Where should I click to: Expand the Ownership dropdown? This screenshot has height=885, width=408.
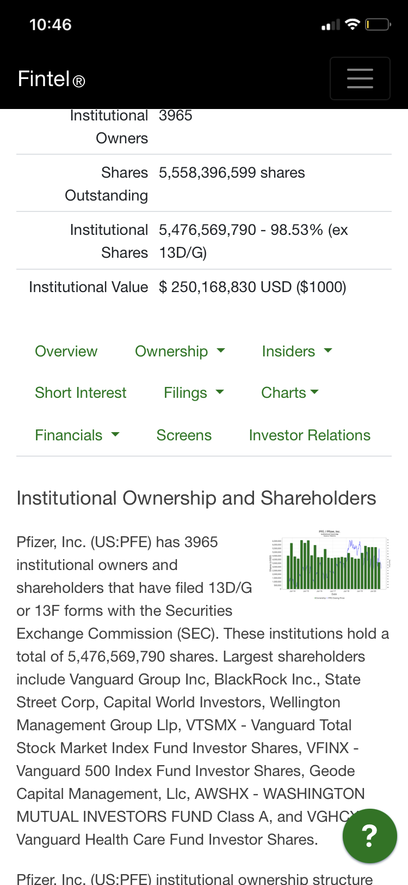(180, 351)
